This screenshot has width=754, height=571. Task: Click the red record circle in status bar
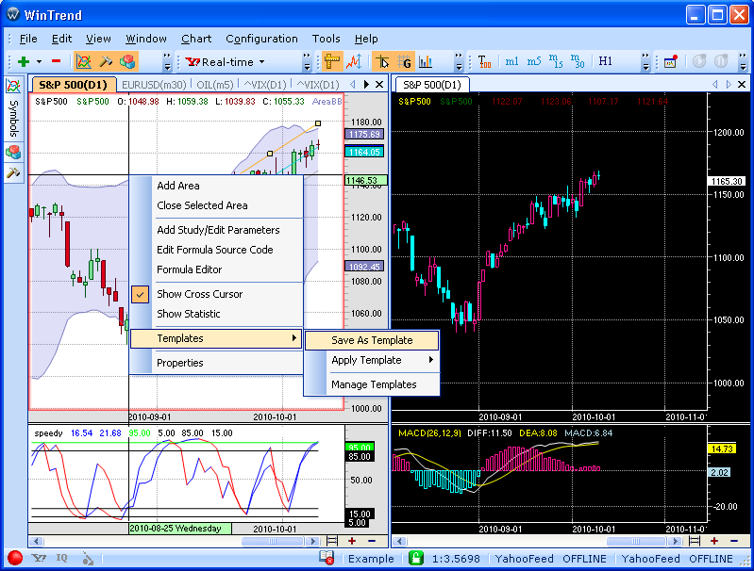tap(15, 558)
